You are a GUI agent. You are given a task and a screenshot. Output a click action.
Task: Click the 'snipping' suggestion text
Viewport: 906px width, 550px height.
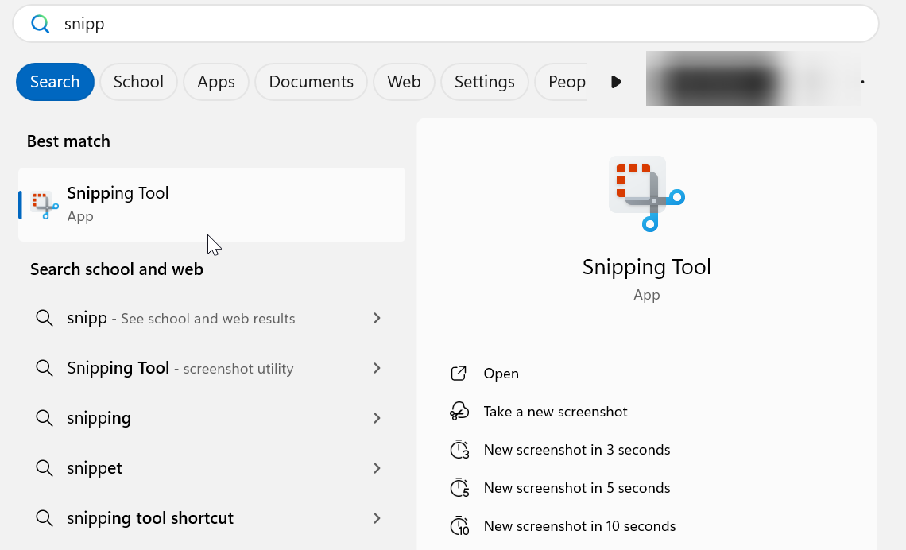(99, 418)
